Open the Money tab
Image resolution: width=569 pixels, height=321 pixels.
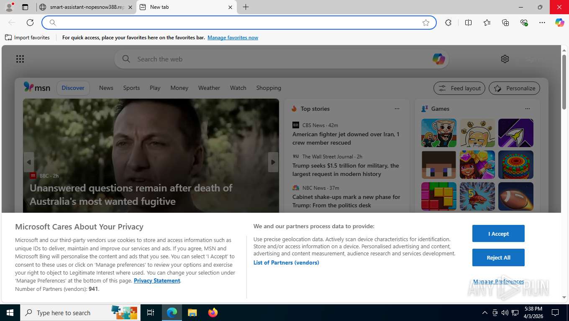click(179, 88)
